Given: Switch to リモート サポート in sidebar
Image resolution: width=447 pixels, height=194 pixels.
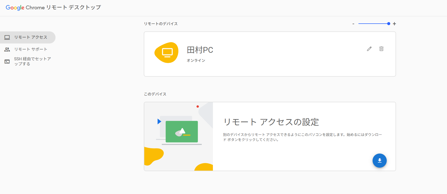Looking at the screenshot, I should [x=28, y=50].
